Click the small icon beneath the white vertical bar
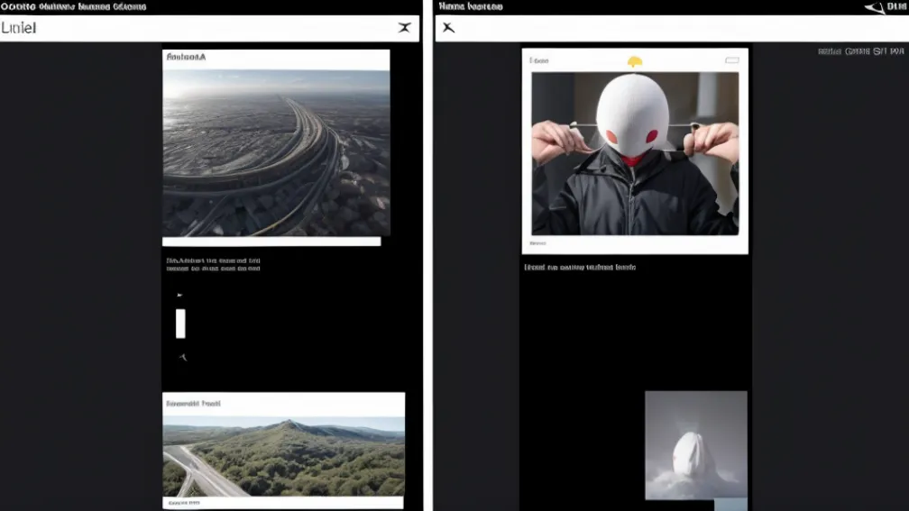The image size is (909, 511). pos(183,358)
